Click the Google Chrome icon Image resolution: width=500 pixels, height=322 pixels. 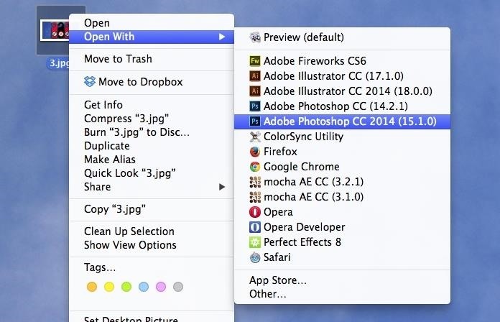point(255,167)
